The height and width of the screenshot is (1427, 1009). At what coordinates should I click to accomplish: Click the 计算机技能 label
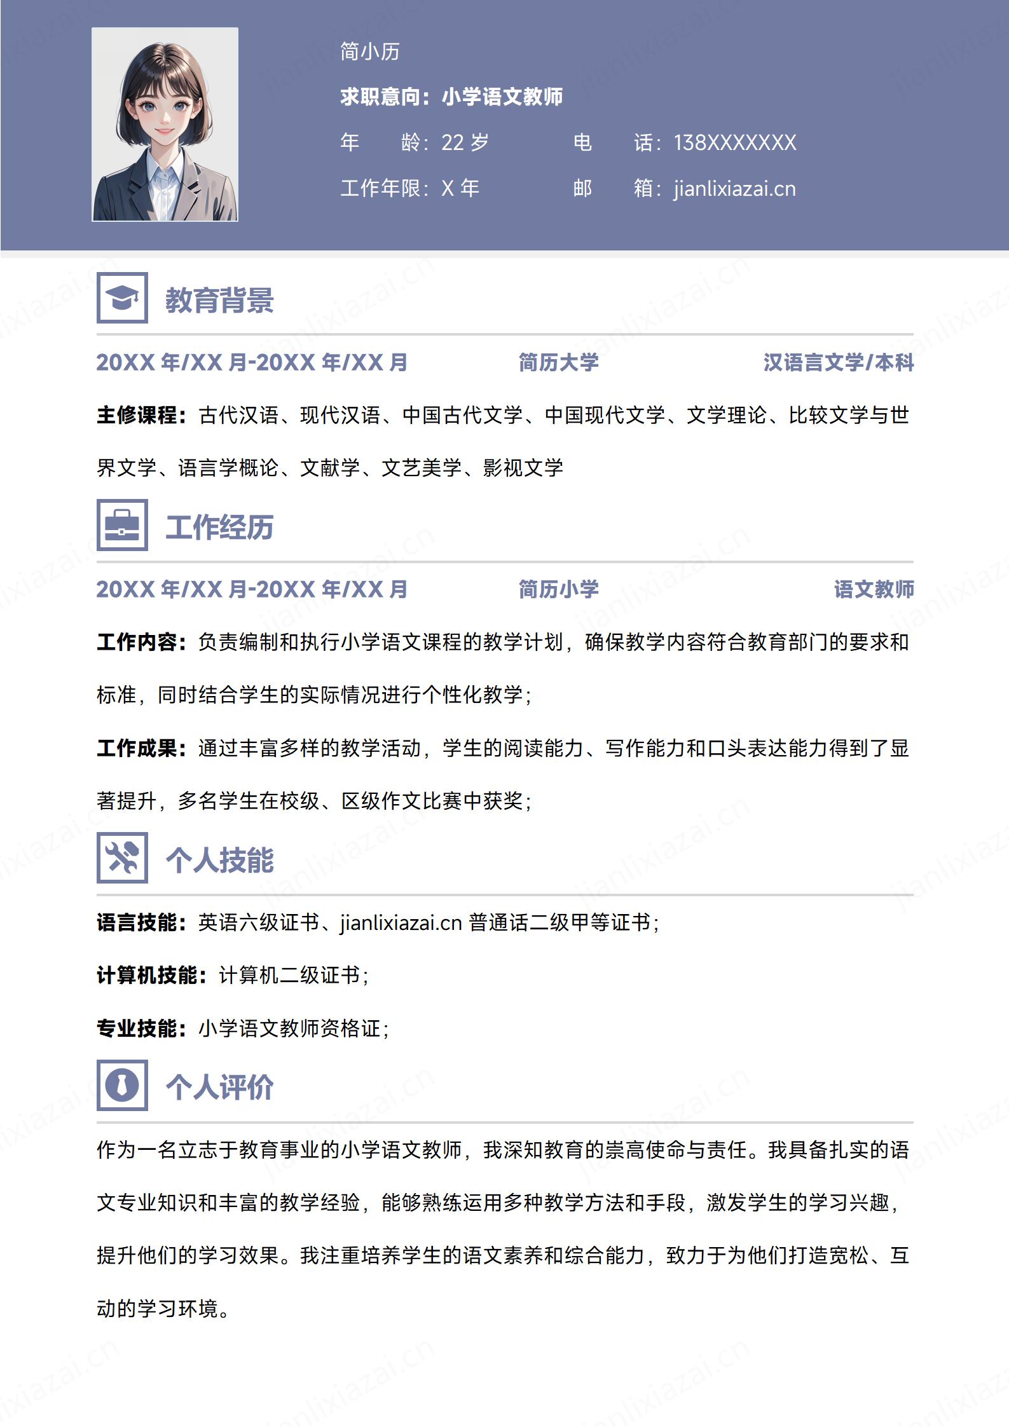click(152, 975)
